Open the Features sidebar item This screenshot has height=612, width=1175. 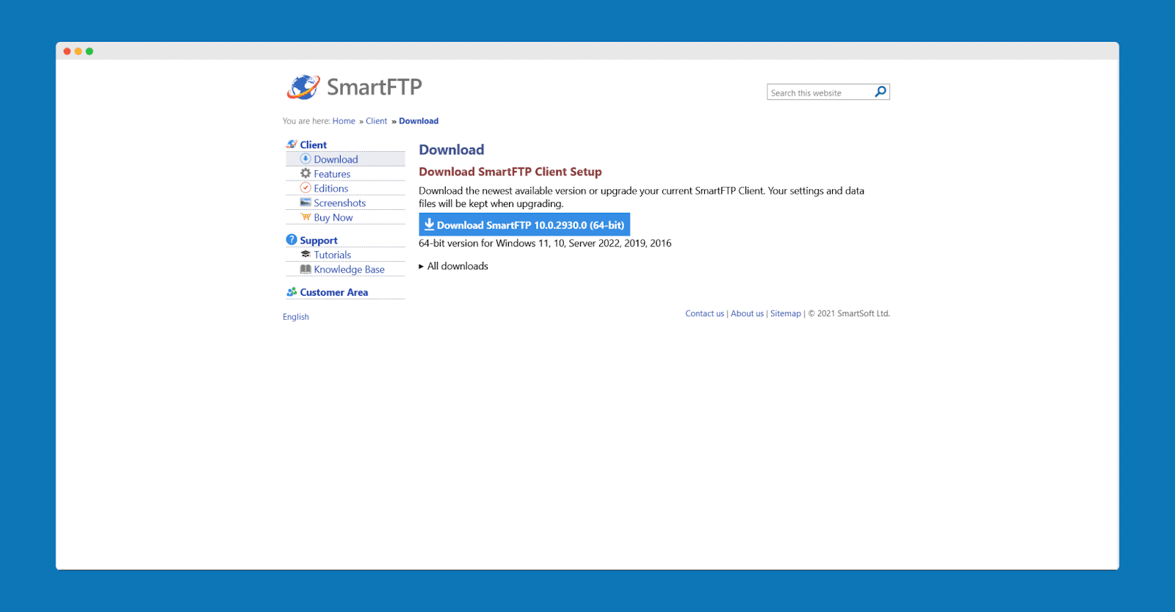coord(332,174)
